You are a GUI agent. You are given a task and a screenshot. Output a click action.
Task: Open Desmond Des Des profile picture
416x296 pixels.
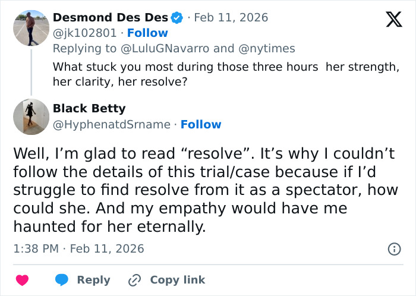31,28
